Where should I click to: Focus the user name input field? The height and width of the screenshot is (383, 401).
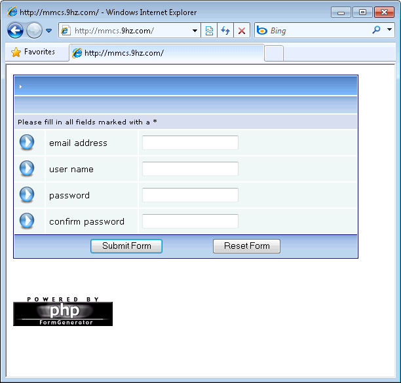coord(190,169)
